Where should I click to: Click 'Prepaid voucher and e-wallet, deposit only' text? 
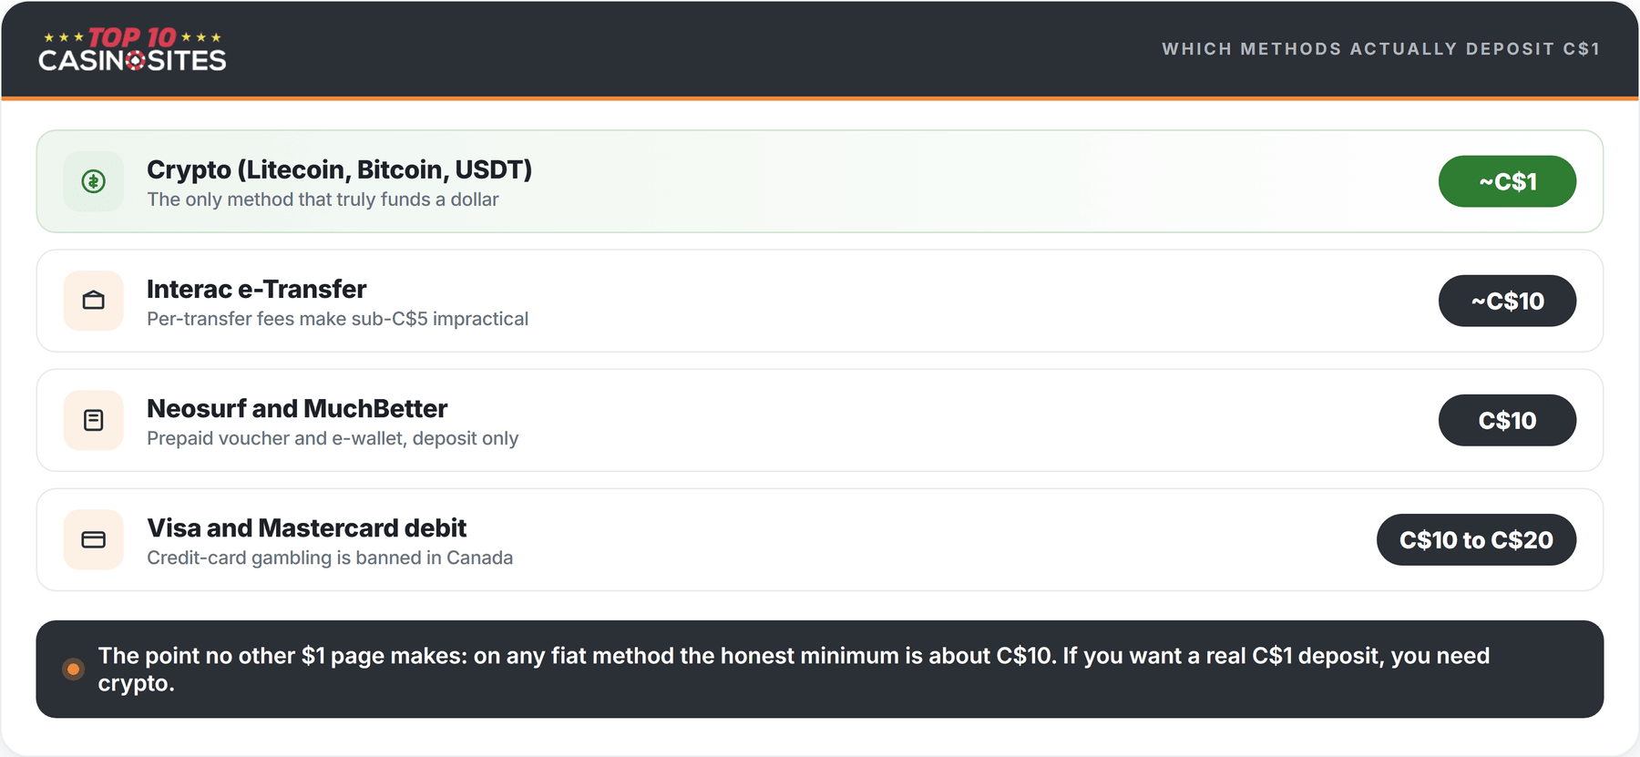[x=333, y=438]
